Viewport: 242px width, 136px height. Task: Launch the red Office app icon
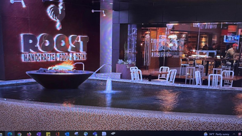click(57, 134)
